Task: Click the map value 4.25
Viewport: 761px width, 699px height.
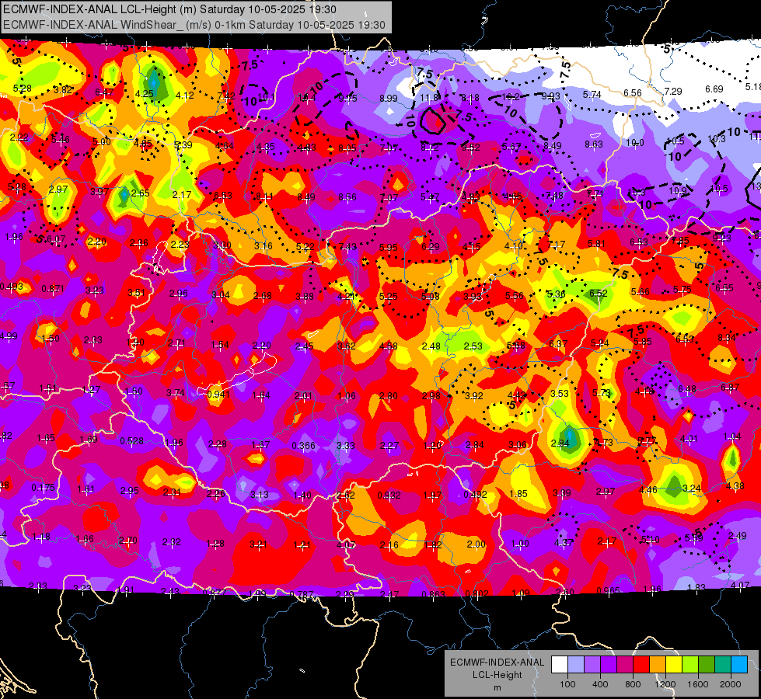Action: pyautogui.click(x=145, y=94)
